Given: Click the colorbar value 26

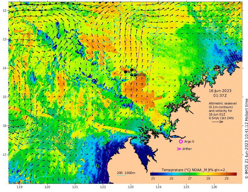Looking at the screenshot, I should [171, 178].
